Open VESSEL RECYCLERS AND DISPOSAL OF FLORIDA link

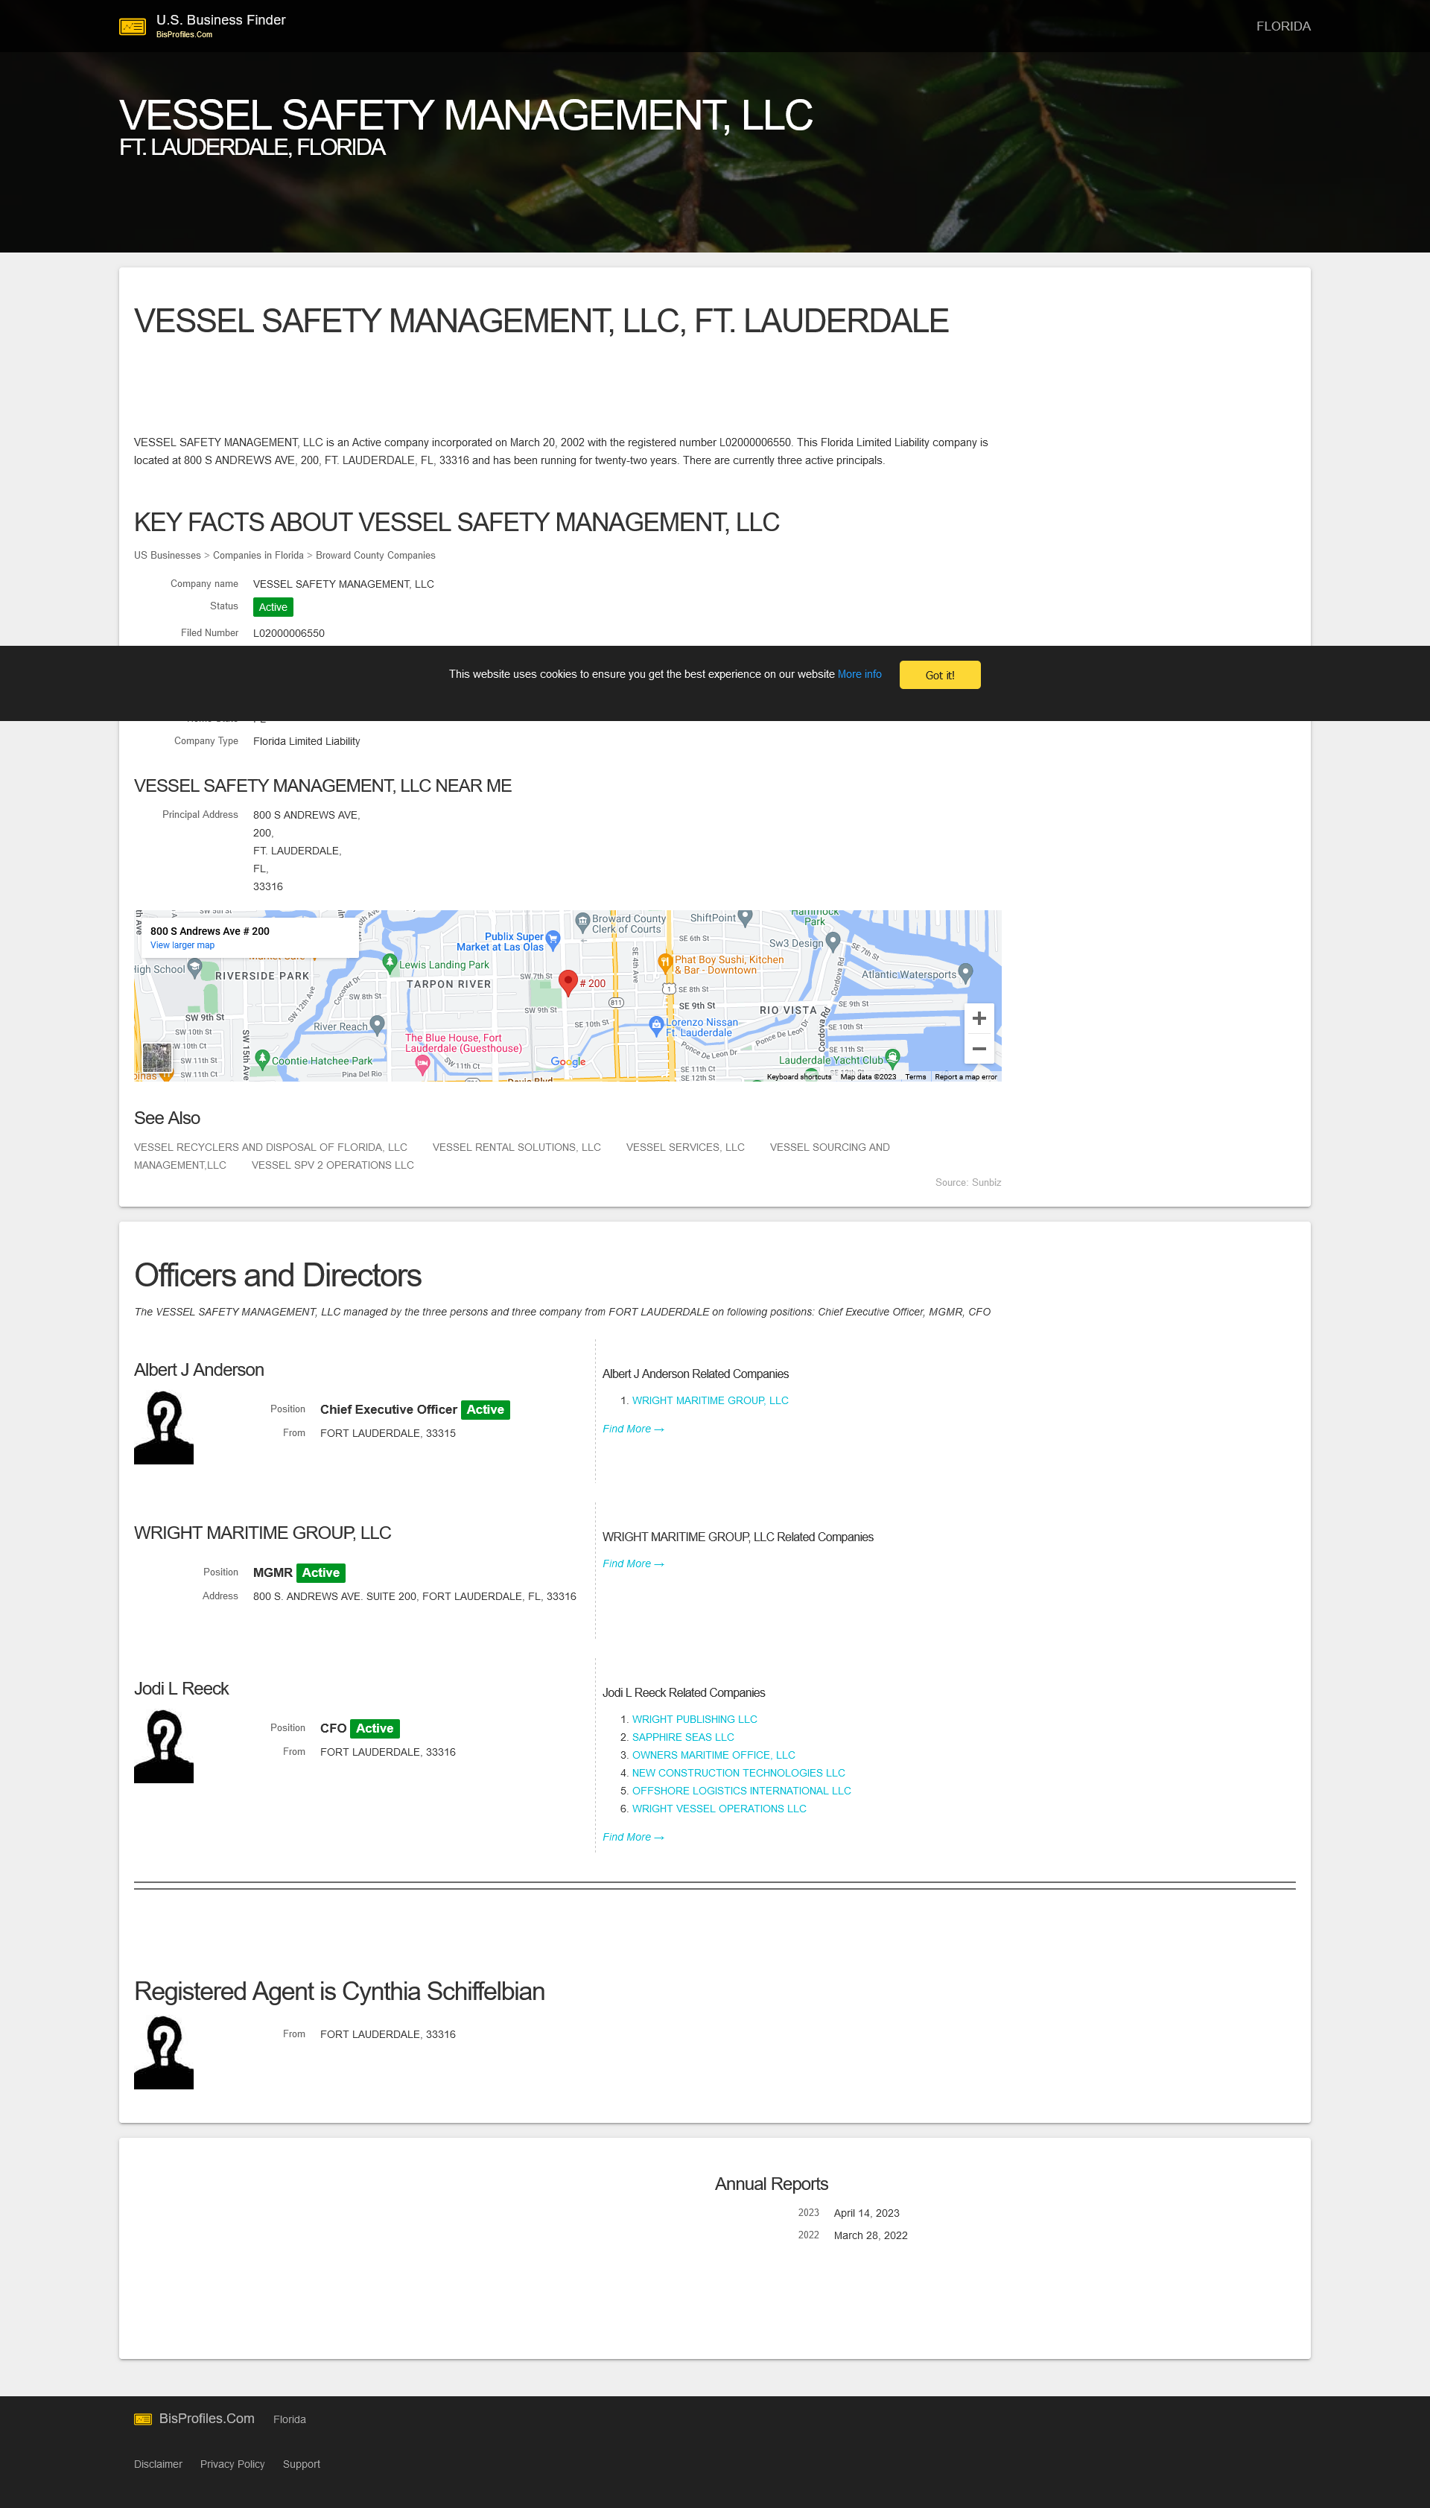tap(270, 1147)
